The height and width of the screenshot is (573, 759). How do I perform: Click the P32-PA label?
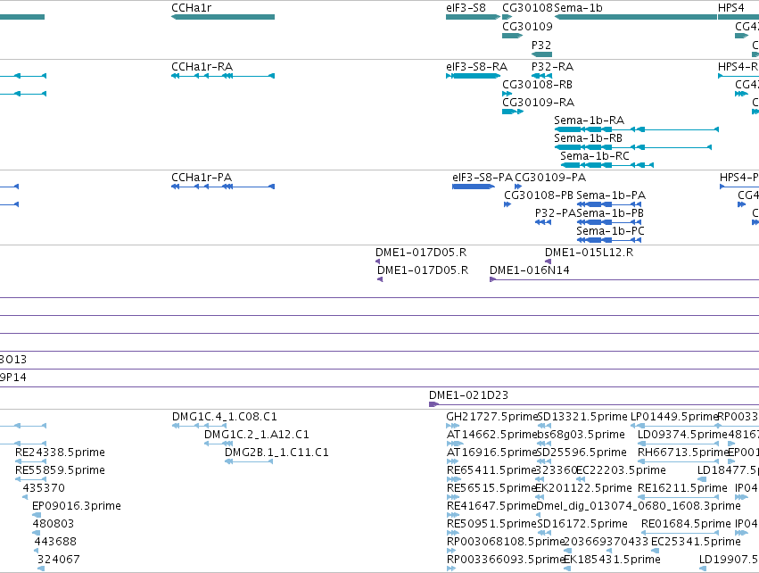(556, 213)
